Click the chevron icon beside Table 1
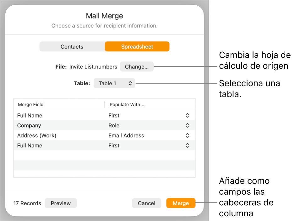This screenshot has height=221, width=300. pos(129,83)
